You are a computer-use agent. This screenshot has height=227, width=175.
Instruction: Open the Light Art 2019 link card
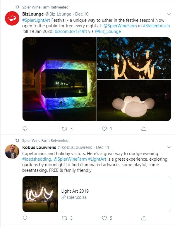(97, 194)
